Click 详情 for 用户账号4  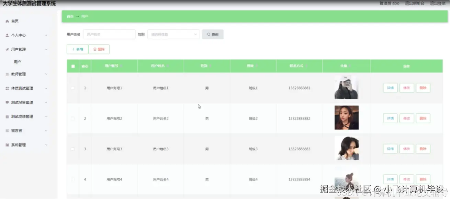[x=390, y=179]
